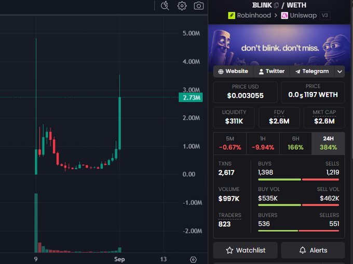
Task: Click the SELL VOL $462K value
Action: [329, 199]
